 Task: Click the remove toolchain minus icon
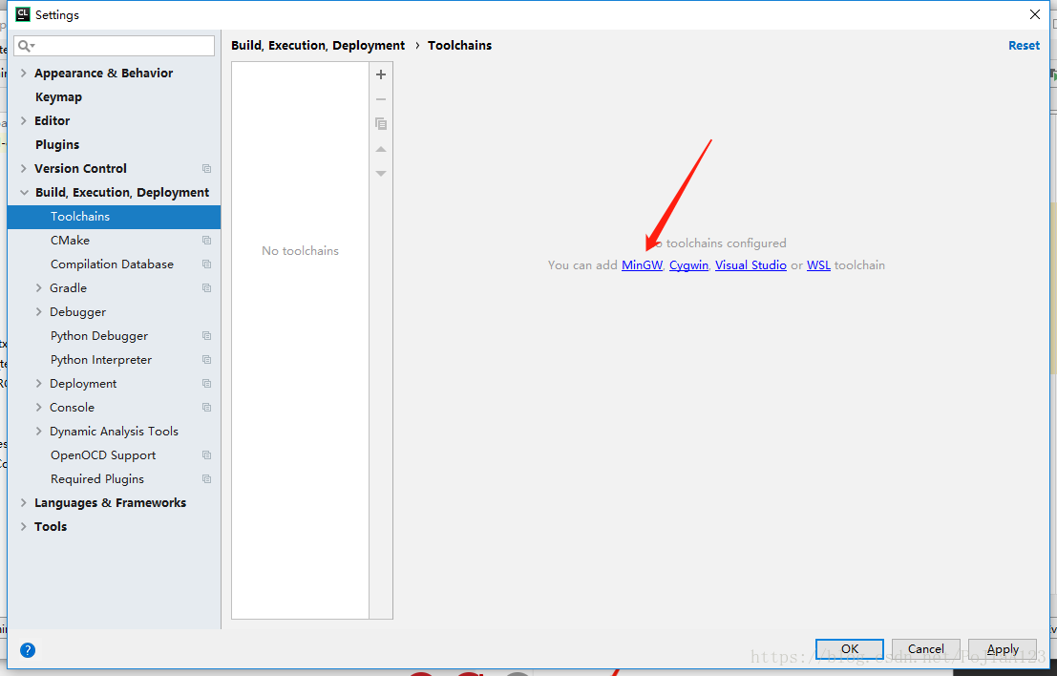381,99
